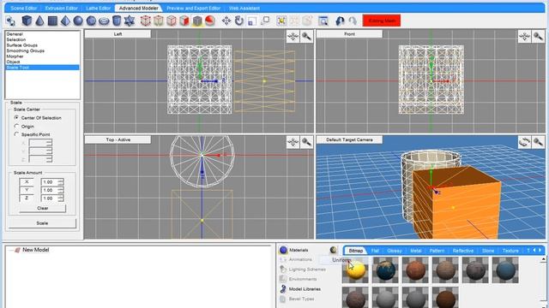Activate the Rotate tool in the toolbar
Screen dimensions: 549x308
[x=238, y=21]
